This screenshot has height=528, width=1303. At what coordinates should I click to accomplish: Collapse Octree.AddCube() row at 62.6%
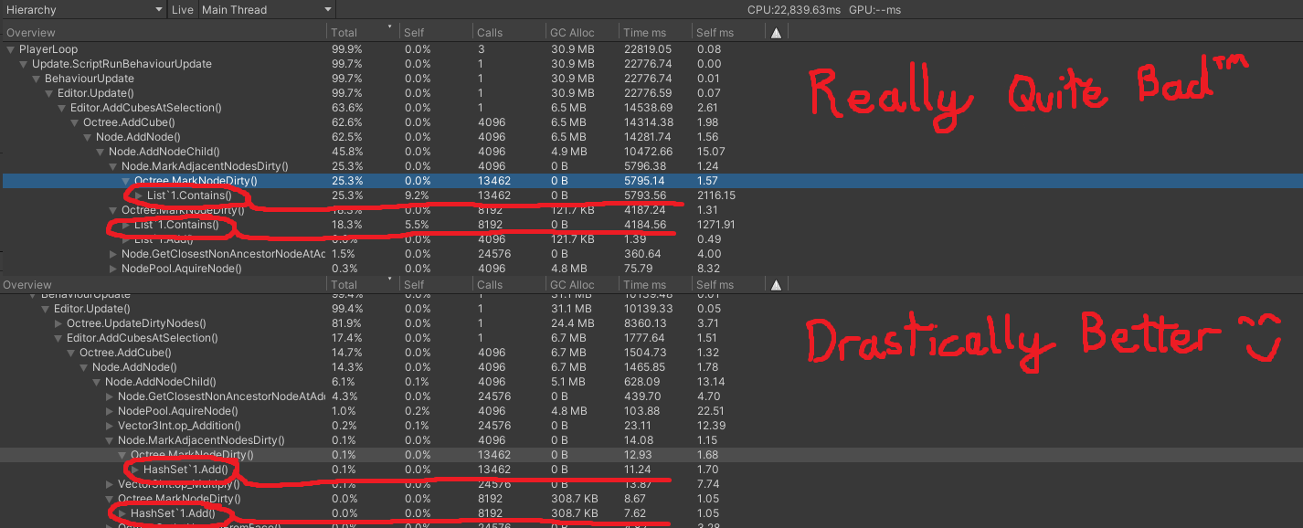(75, 122)
